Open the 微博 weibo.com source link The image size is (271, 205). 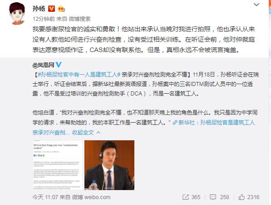91,197
